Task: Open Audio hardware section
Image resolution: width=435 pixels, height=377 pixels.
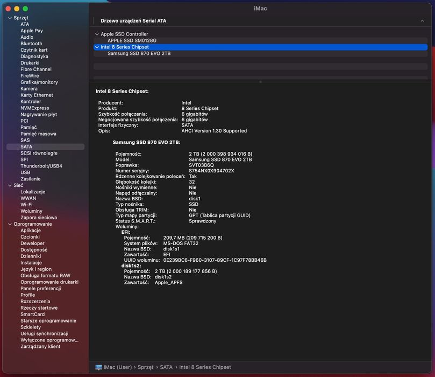Action: click(27, 37)
